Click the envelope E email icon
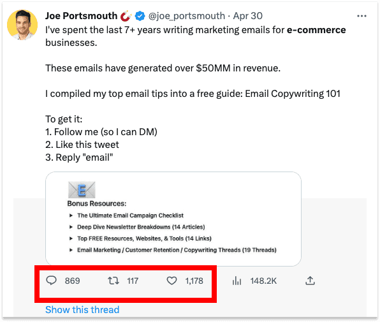The height and width of the screenshot is (322, 380). point(82,190)
